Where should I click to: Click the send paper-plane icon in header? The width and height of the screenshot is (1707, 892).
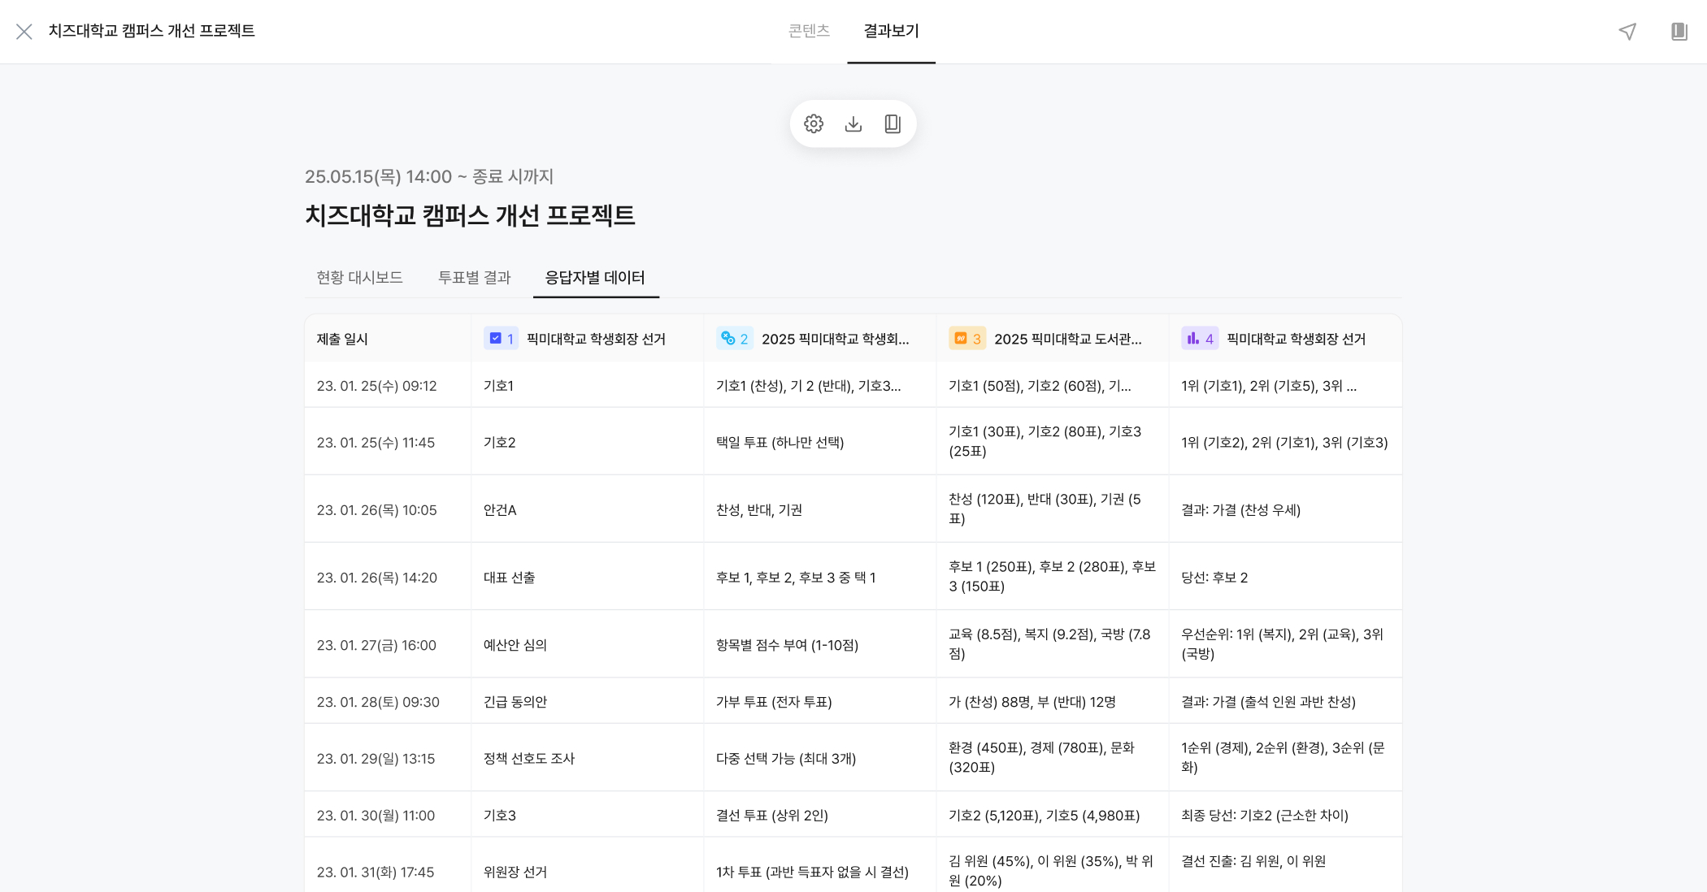(1627, 31)
